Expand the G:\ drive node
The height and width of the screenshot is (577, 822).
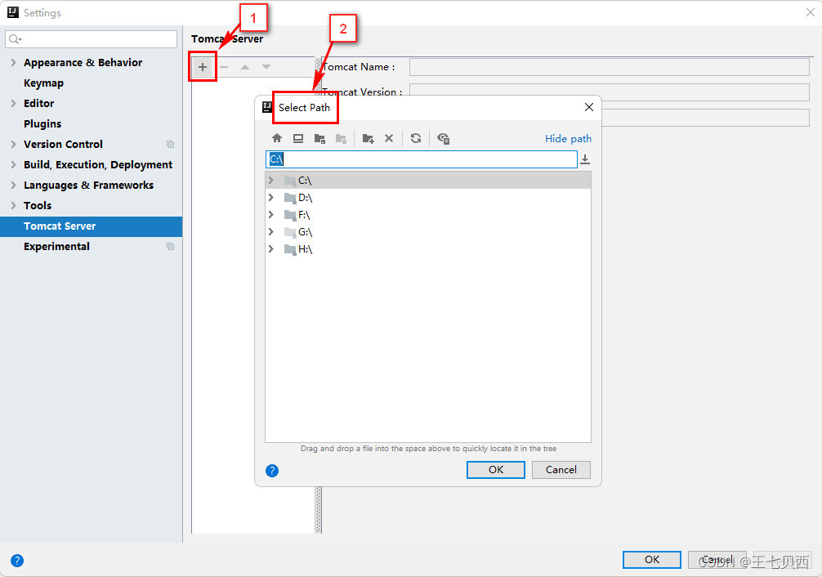(271, 231)
